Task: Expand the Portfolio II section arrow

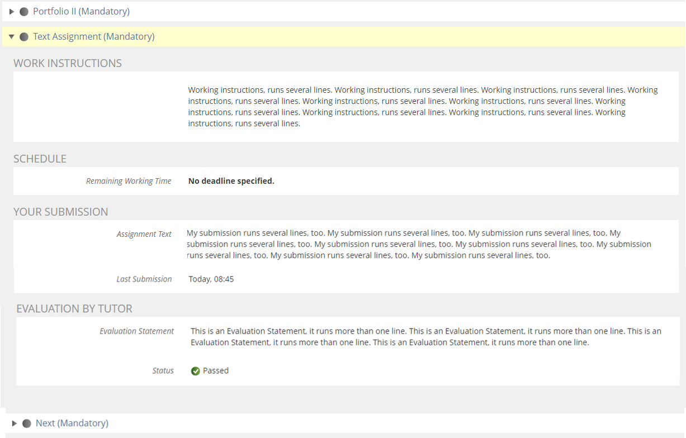Action: 12,12
